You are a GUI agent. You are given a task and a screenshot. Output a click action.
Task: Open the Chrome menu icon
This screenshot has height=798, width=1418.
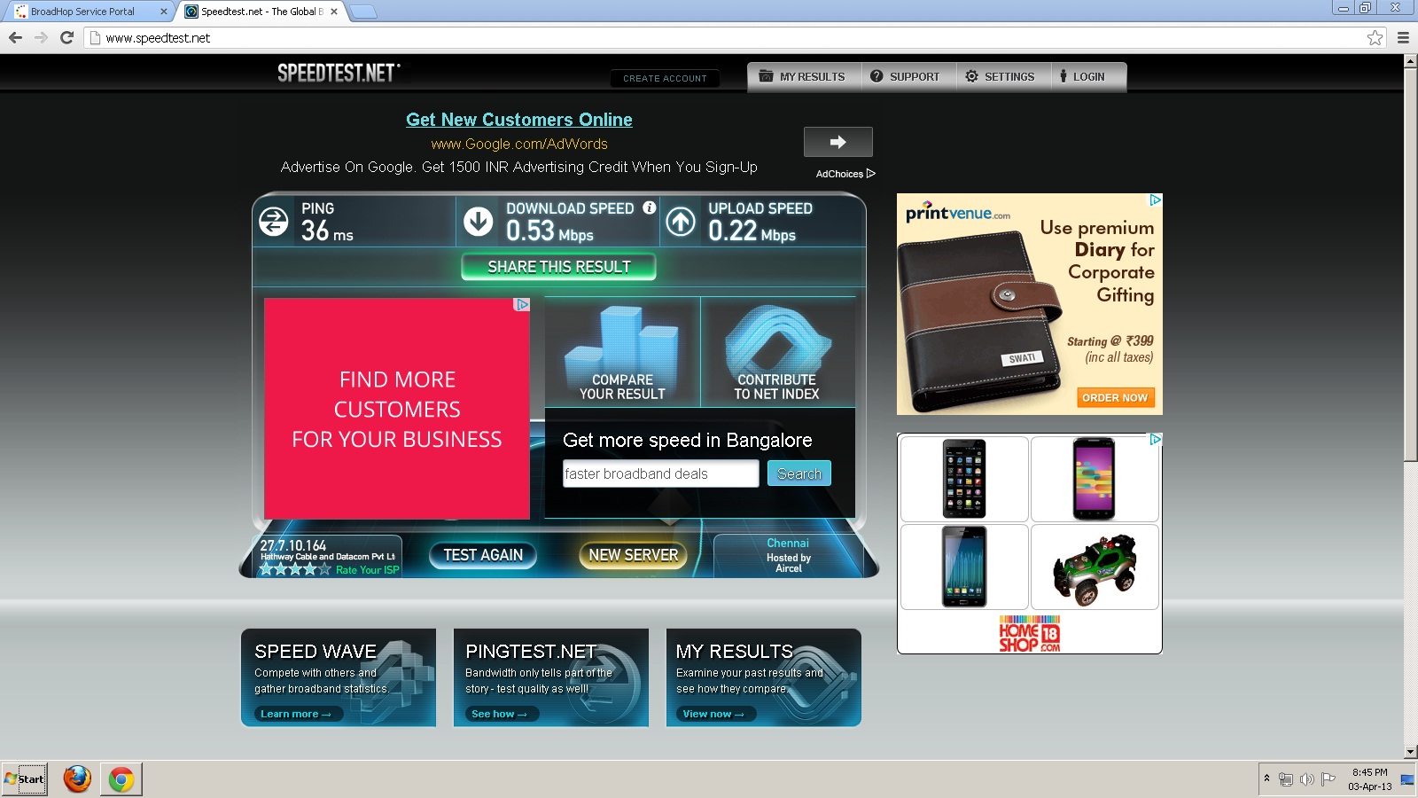(1403, 37)
